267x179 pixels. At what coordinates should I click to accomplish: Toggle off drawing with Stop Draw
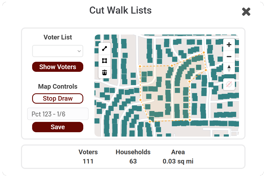pyautogui.click(x=58, y=98)
